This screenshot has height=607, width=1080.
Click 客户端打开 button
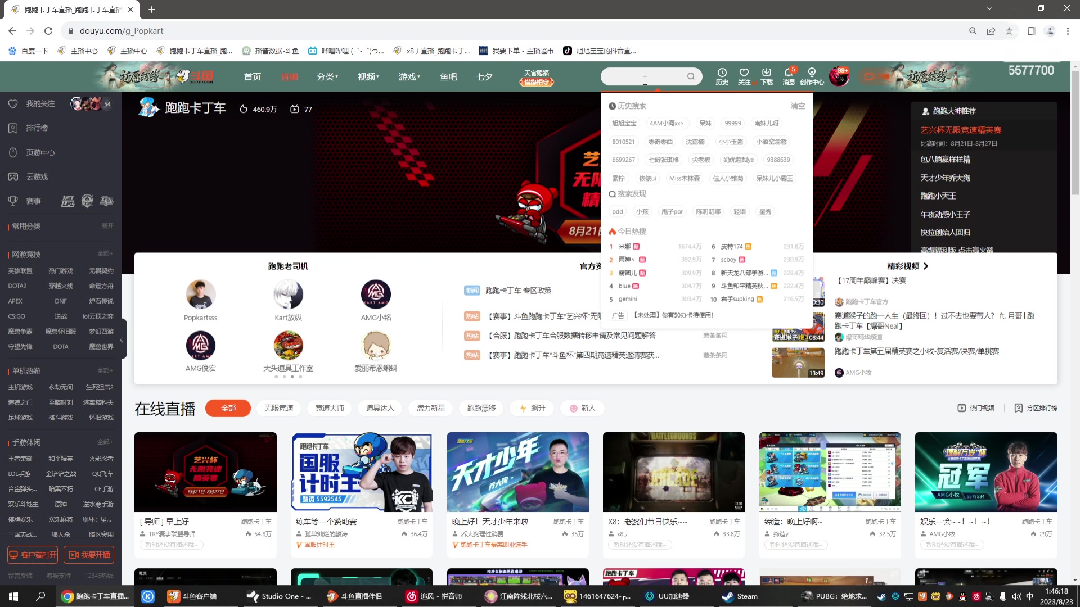pos(33,555)
